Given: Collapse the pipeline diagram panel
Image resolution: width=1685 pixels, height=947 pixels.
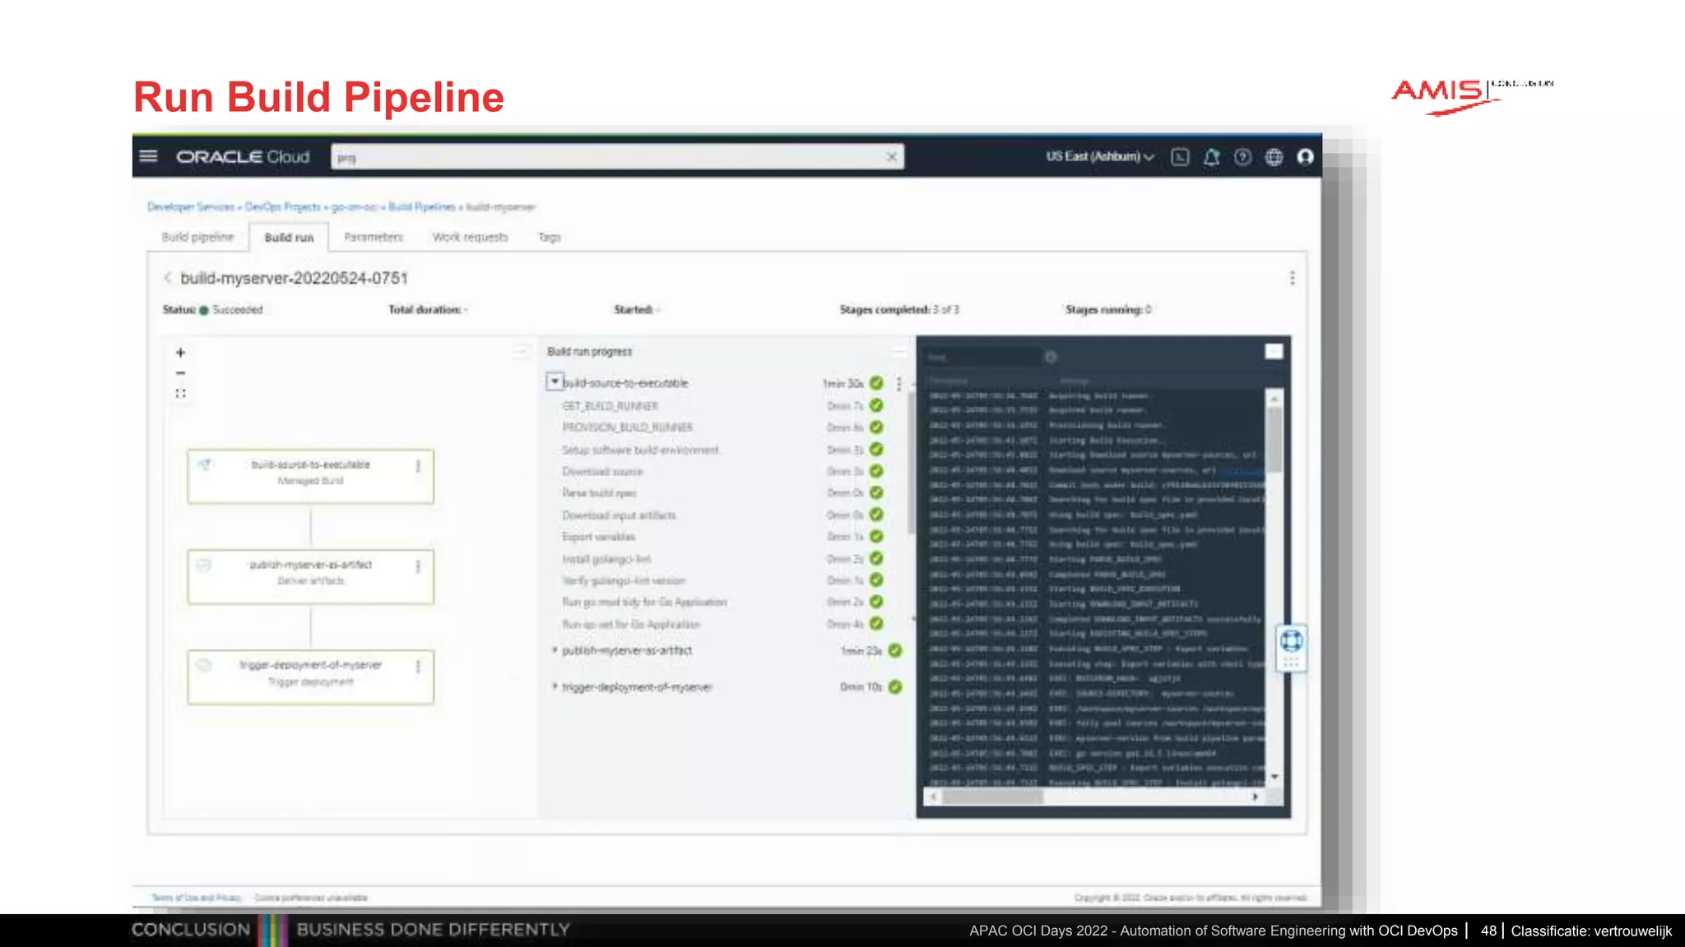Looking at the screenshot, I should [x=521, y=352].
